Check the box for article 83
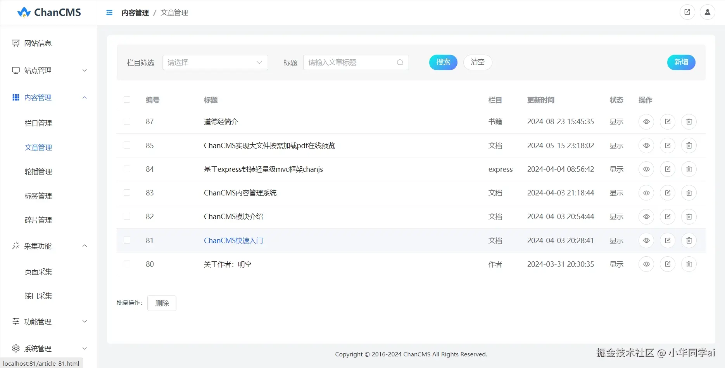Viewport: 725px width, 368px height. [x=127, y=192]
